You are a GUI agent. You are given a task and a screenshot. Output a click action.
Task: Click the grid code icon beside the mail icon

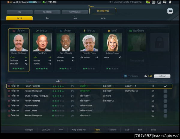154,2
